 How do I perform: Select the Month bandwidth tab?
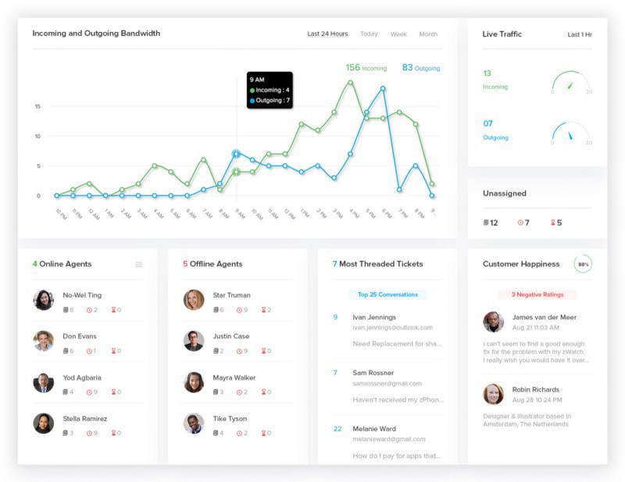tap(428, 34)
